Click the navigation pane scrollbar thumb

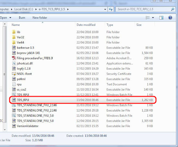[x=5, y=74]
